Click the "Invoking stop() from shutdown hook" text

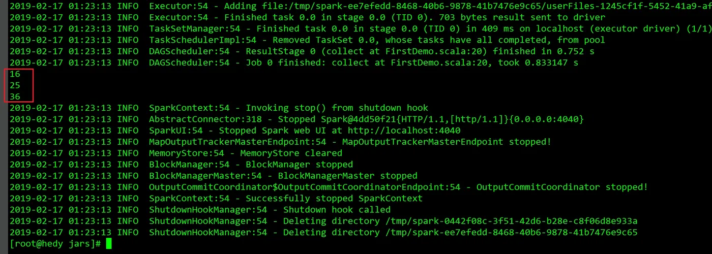click(337, 108)
